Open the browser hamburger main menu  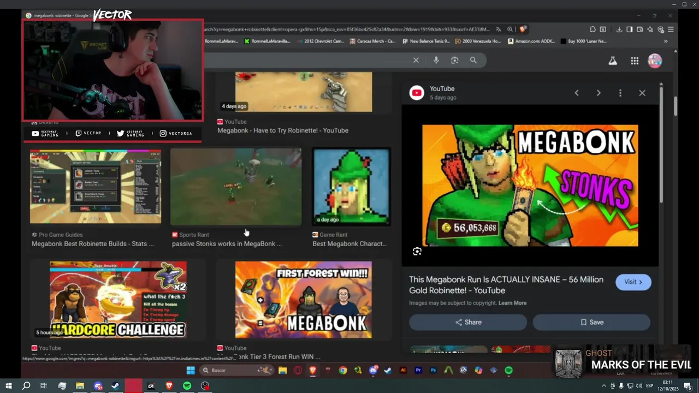(671, 29)
